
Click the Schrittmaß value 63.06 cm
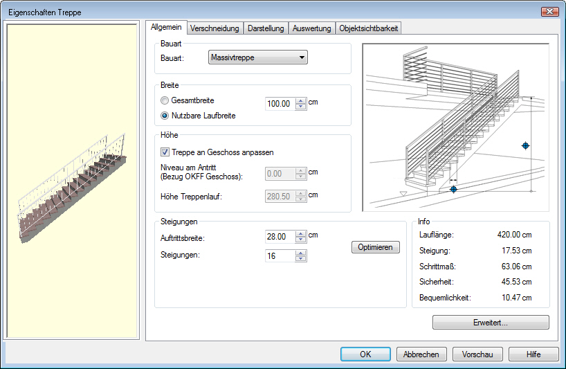[517, 267]
